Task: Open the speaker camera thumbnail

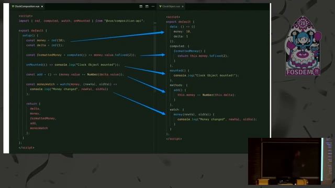Action: point(284,161)
